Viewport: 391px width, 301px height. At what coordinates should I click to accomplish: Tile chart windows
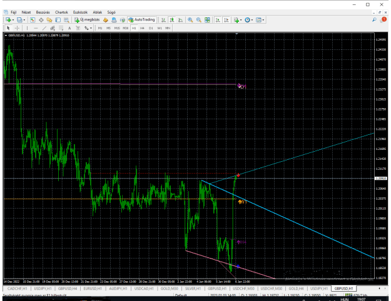tap(207, 20)
